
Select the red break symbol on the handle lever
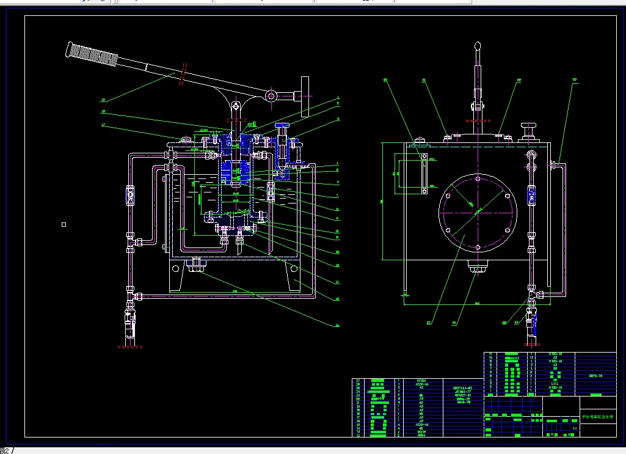(x=183, y=75)
